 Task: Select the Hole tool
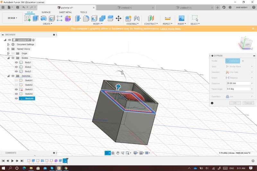pyautogui.click(x=52, y=18)
